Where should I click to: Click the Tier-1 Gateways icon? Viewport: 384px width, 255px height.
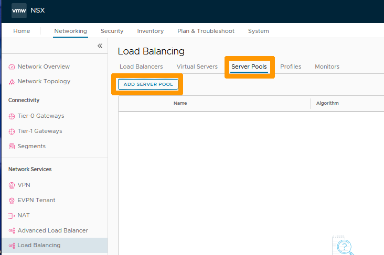pos(12,131)
